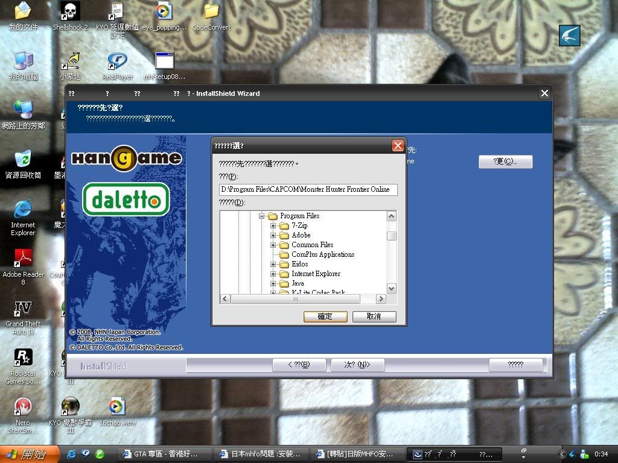Click the folder tree vertical scrollbar thumb
The image size is (618, 463).
coord(391,236)
